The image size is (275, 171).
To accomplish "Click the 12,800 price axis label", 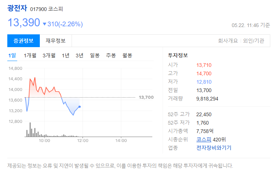I will (15, 121).
